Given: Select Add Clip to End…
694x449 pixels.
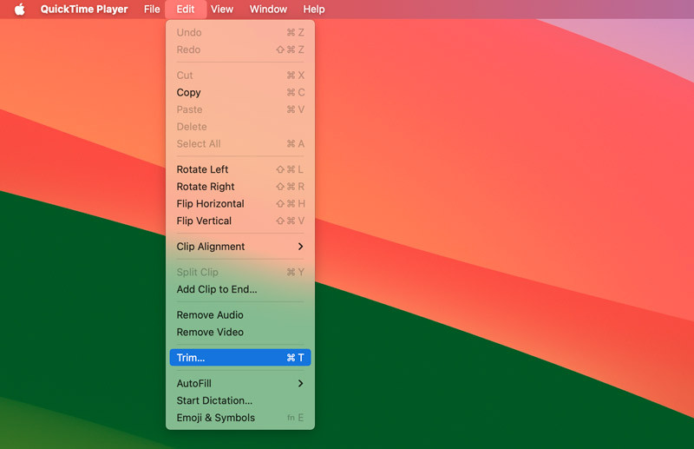Looking at the screenshot, I should pos(240,289).
